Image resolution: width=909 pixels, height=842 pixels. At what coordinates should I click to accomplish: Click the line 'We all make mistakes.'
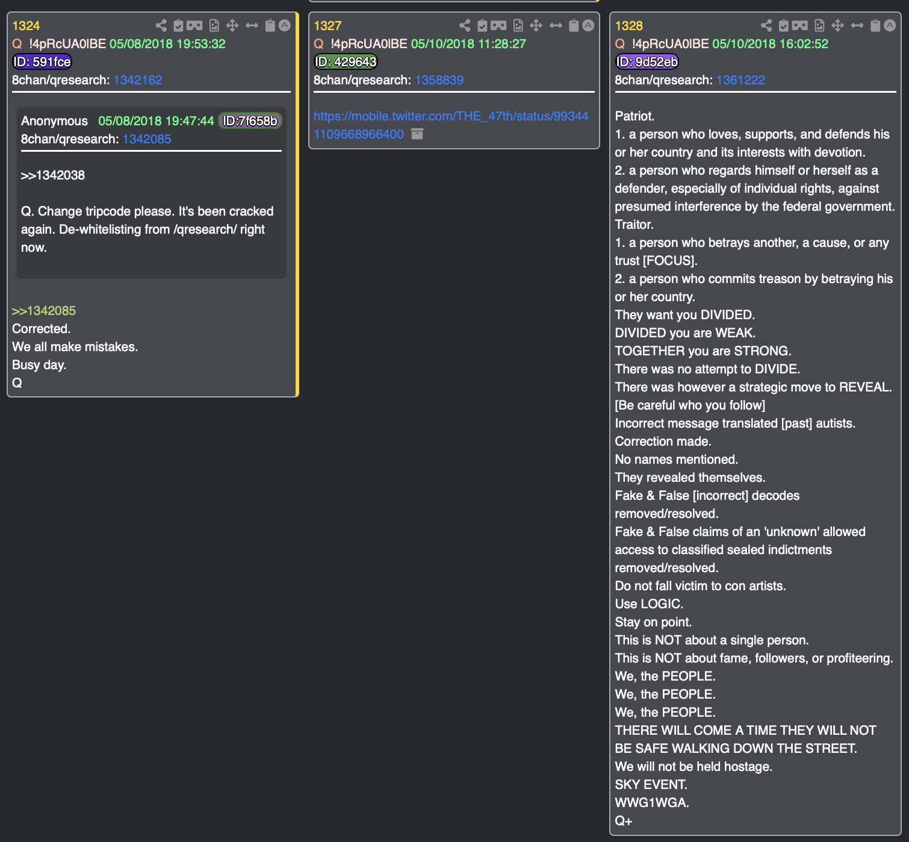(x=75, y=347)
